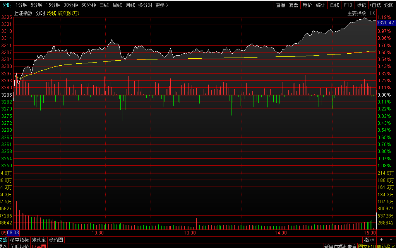The width and height of the screenshot is (396, 248).
Task: Select the 5分钟 period tab
Action: [x=36, y=5]
